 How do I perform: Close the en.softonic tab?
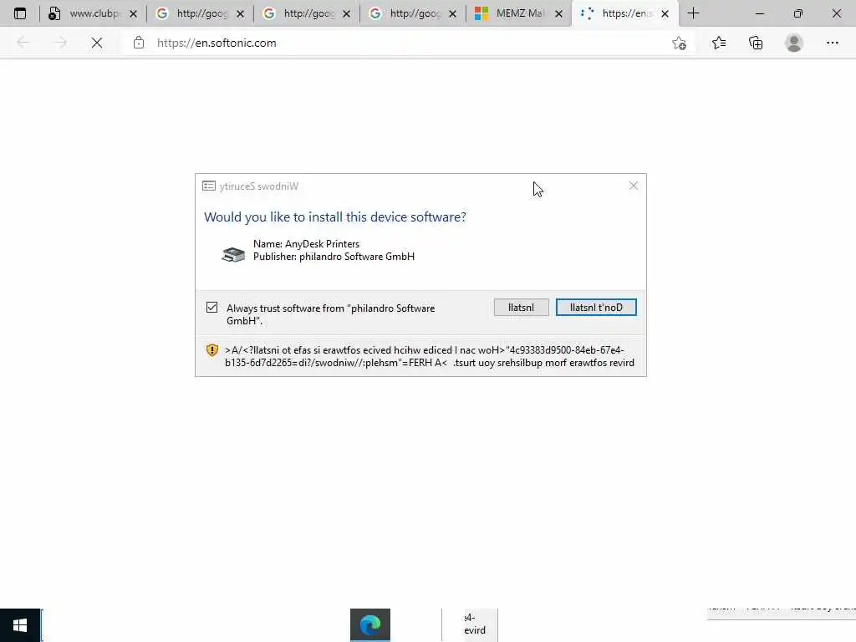point(665,14)
